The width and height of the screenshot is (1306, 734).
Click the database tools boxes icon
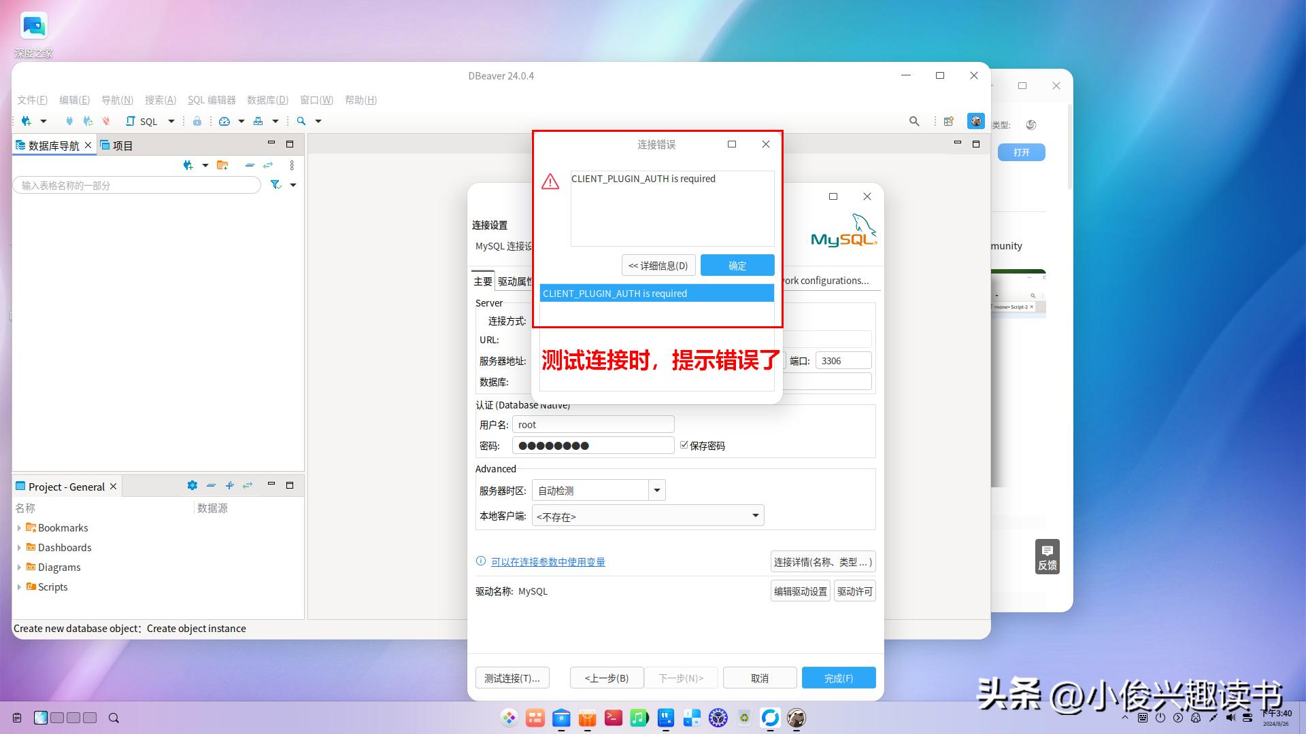pos(258,121)
